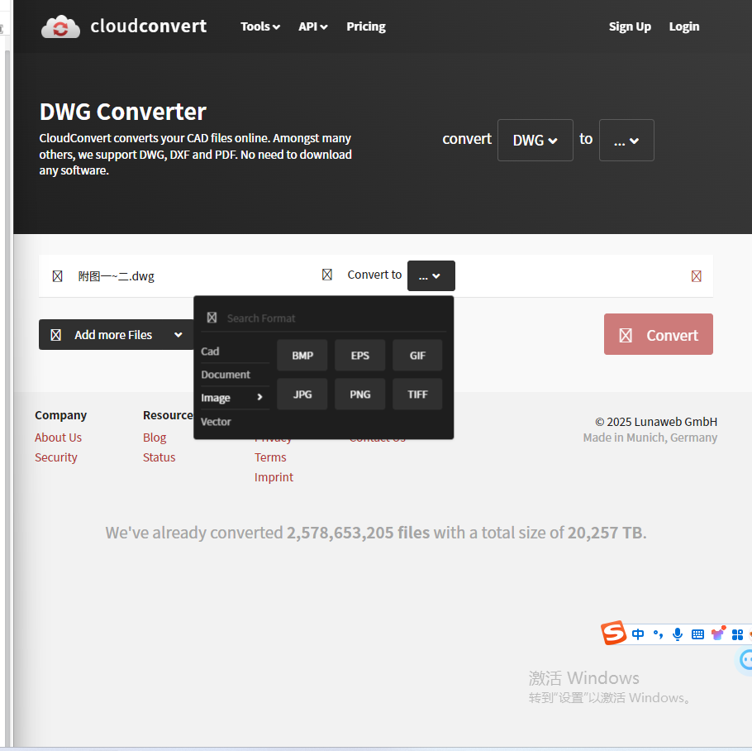The height and width of the screenshot is (751, 752).
Task: Click Sign Up
Action: (x=630, y=26)
